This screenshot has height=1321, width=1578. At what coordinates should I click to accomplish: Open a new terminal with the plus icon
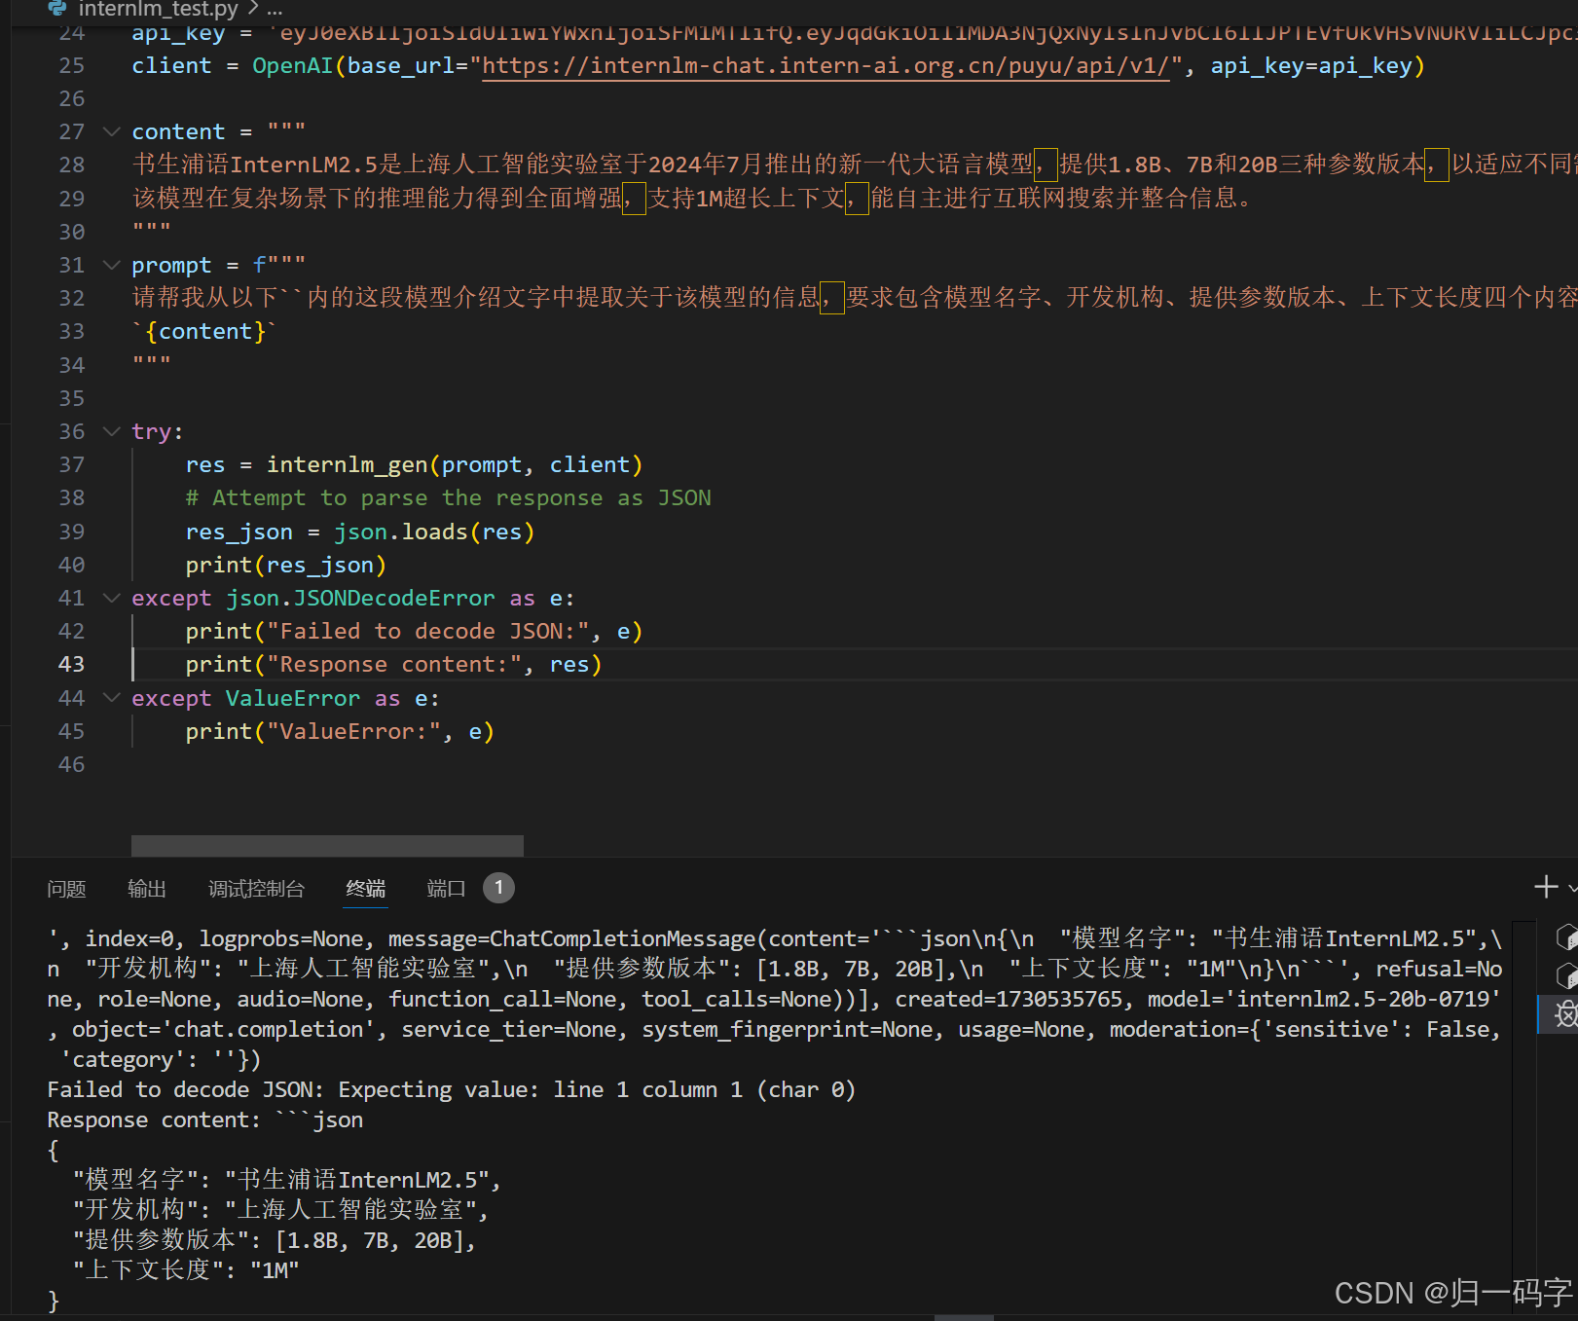coord(1546,887)
